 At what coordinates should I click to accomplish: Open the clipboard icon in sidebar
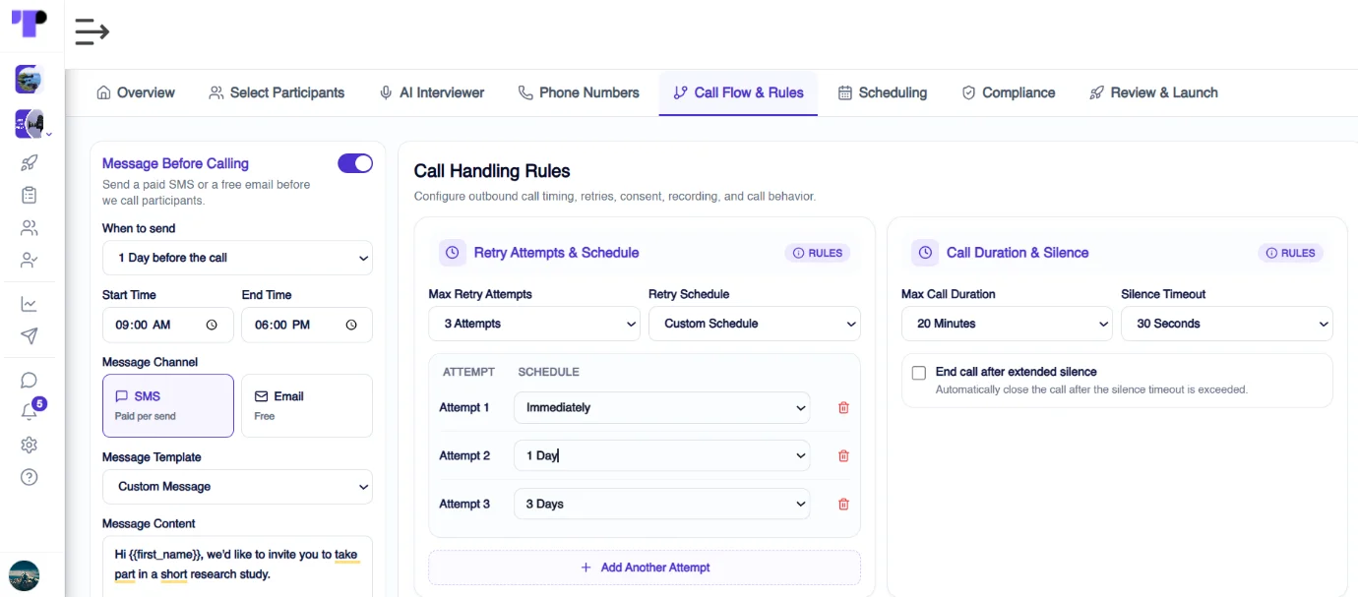click(x=29, y=196)
